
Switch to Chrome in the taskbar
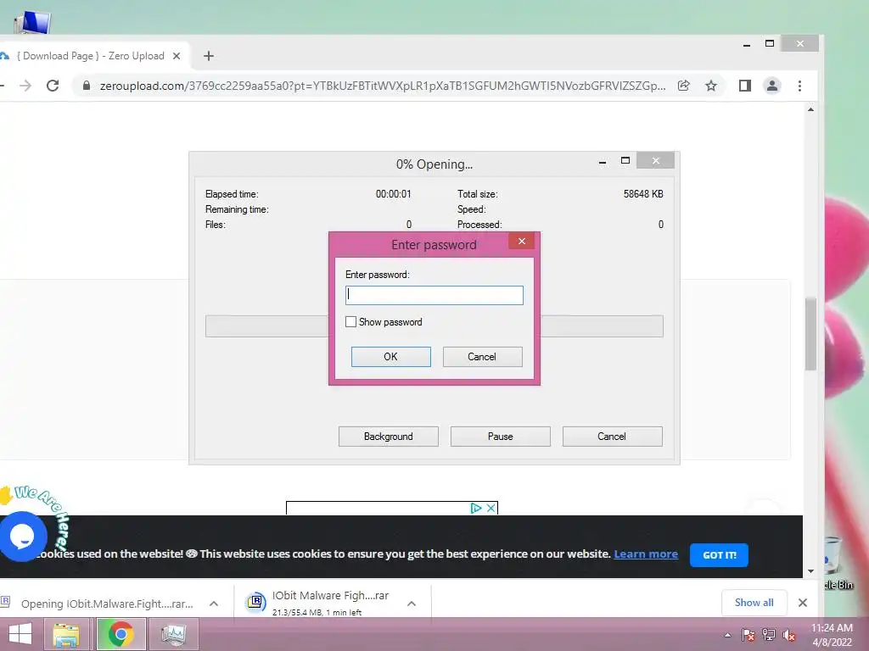[121, 634]
